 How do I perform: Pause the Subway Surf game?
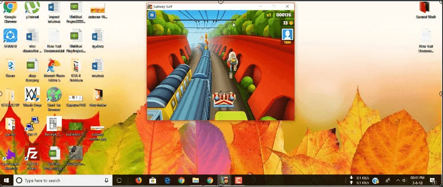click(152, 15)
